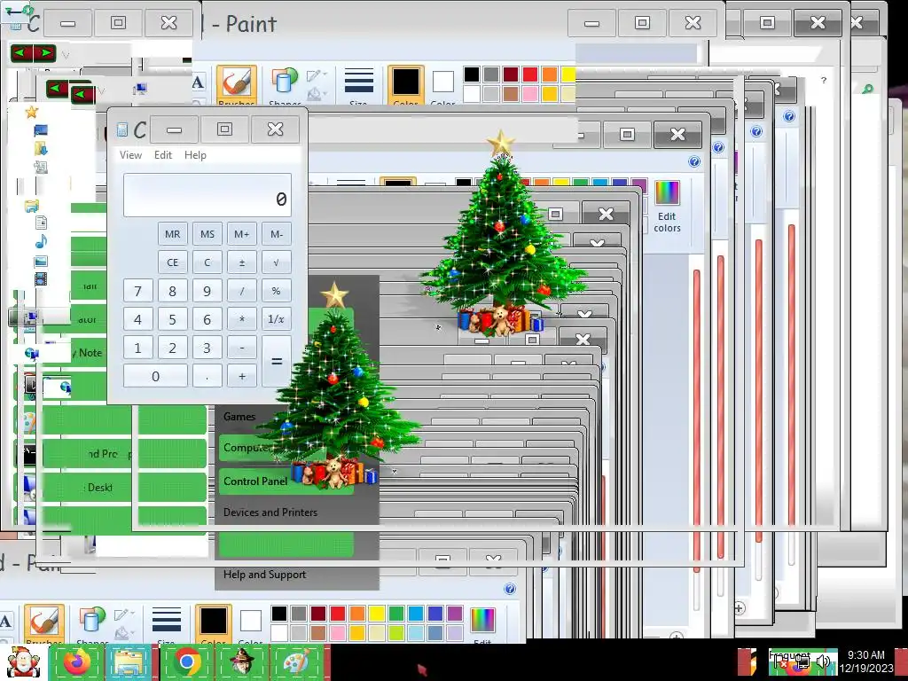Viewport: 908px width, 681px height.
Task: Click the 5 key on Calculator
Action: tap(173, 319)
